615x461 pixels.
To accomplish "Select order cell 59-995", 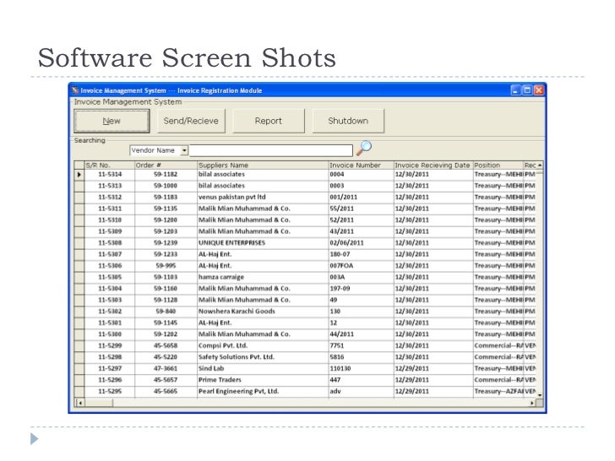I will [166, 266].
